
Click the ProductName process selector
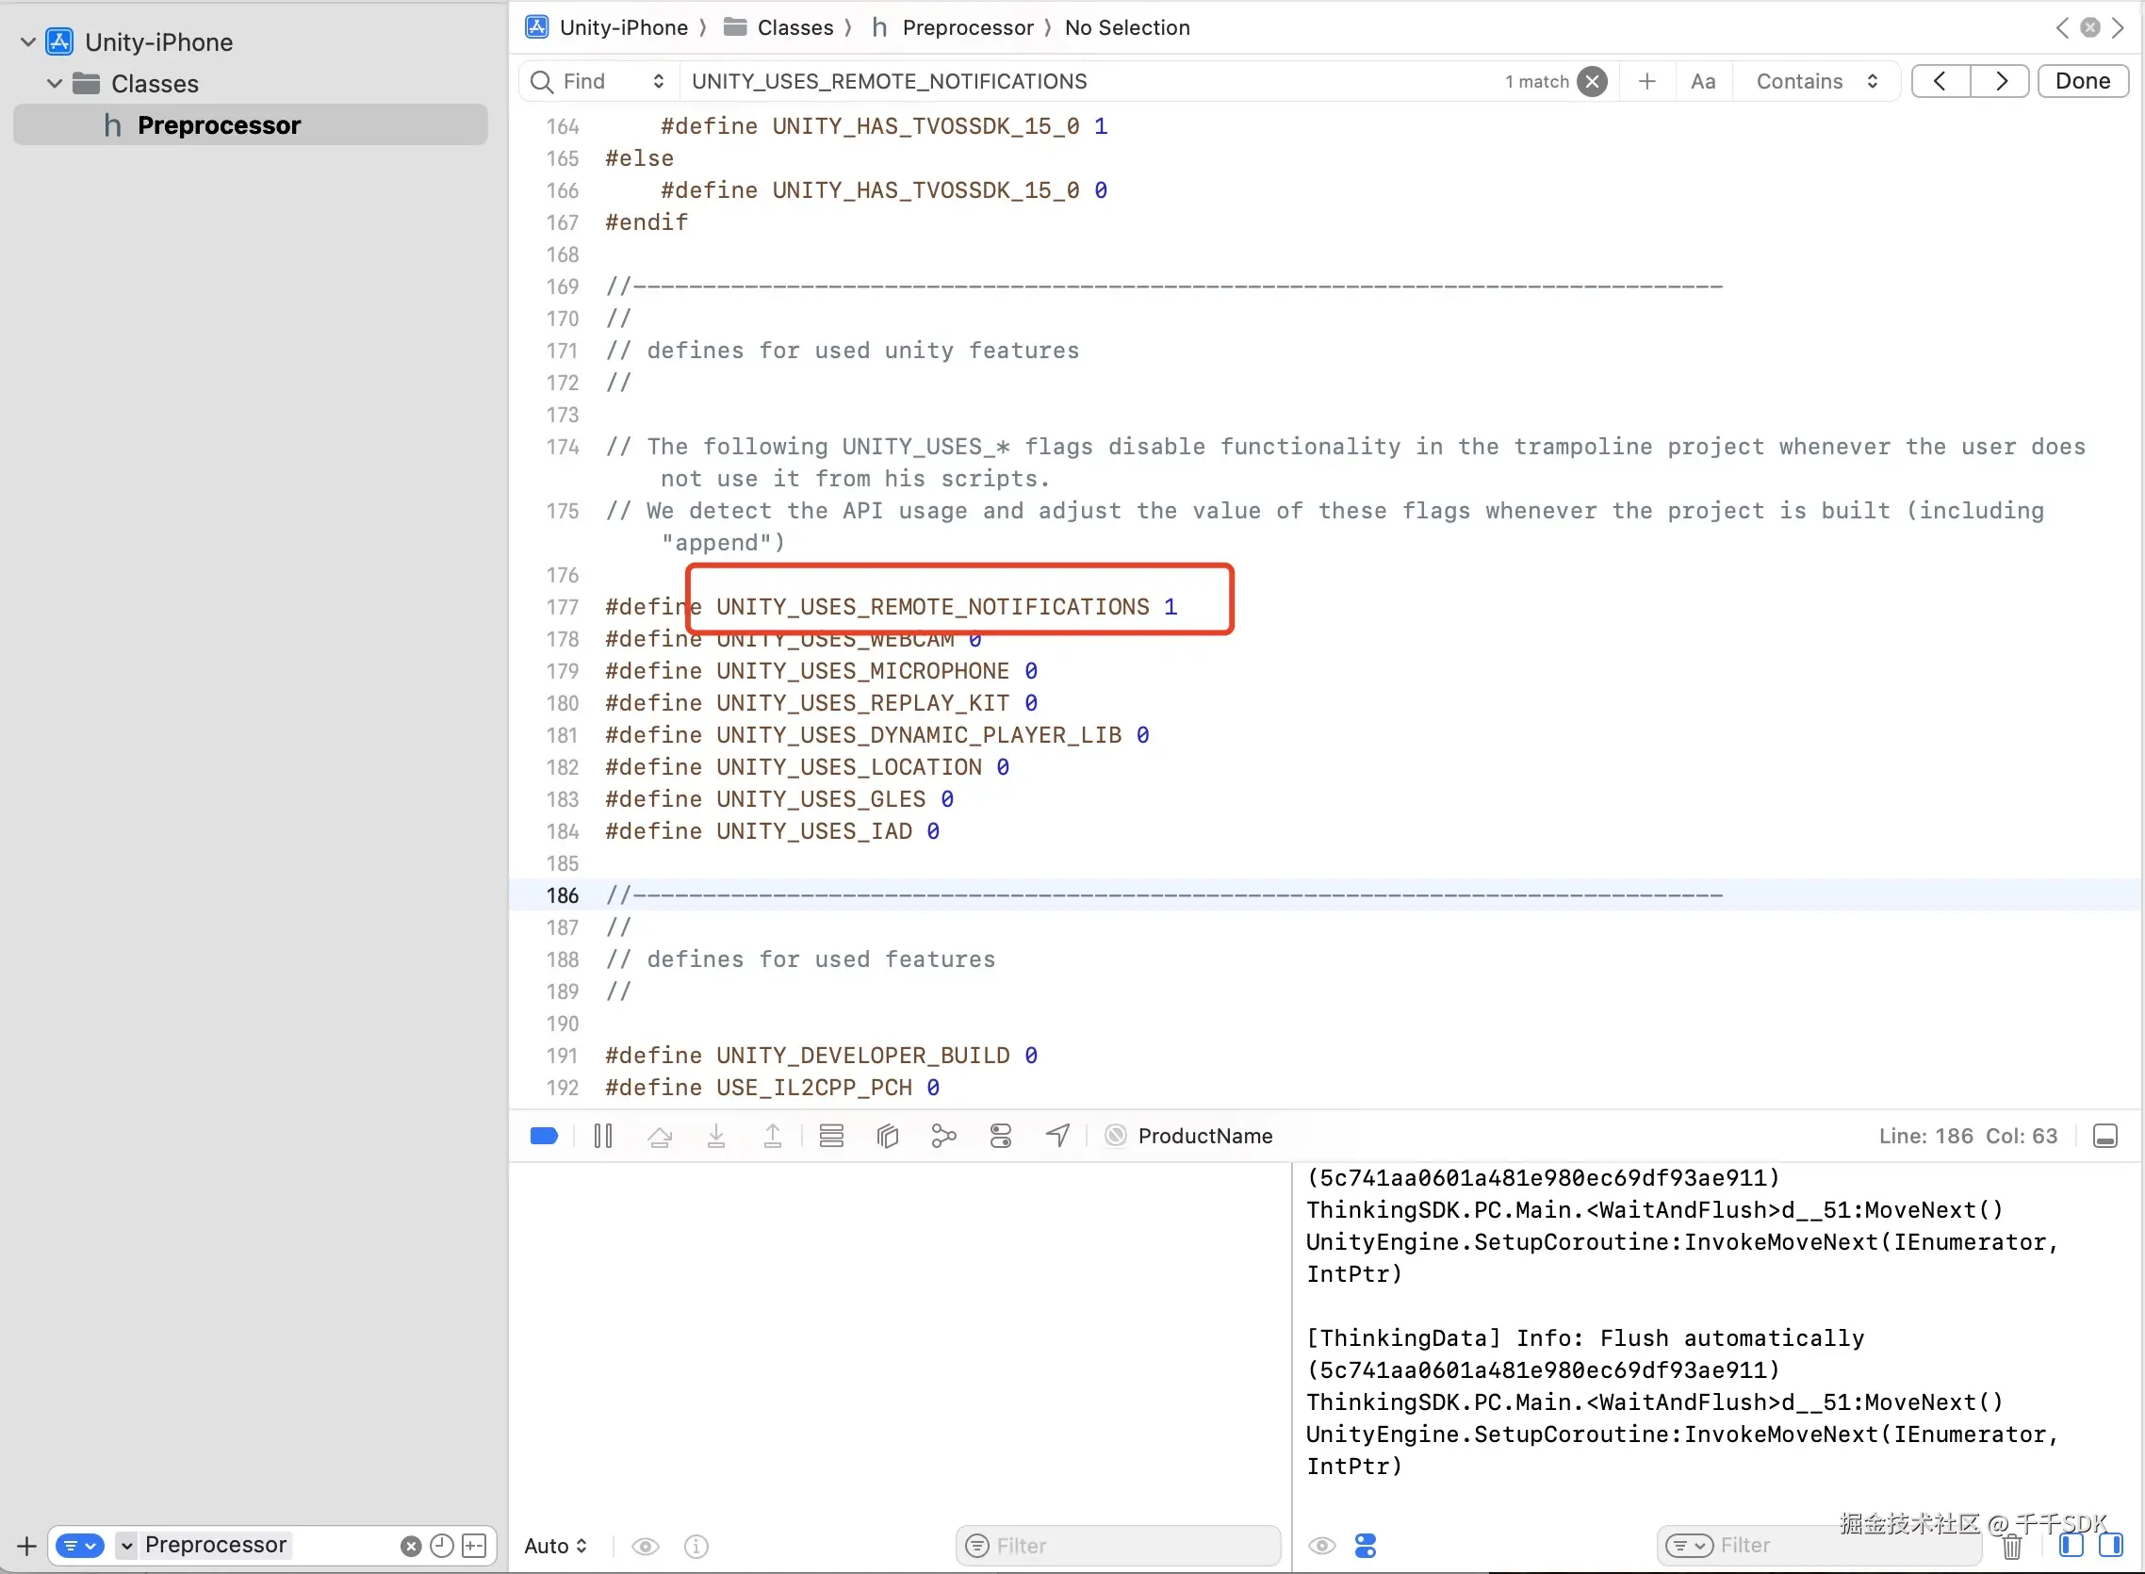click(1203, 1136)
